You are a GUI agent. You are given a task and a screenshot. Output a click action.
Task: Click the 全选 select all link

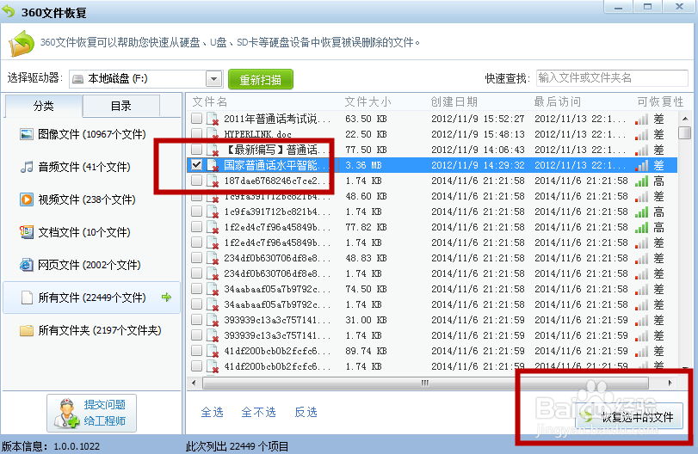[212, 412]
